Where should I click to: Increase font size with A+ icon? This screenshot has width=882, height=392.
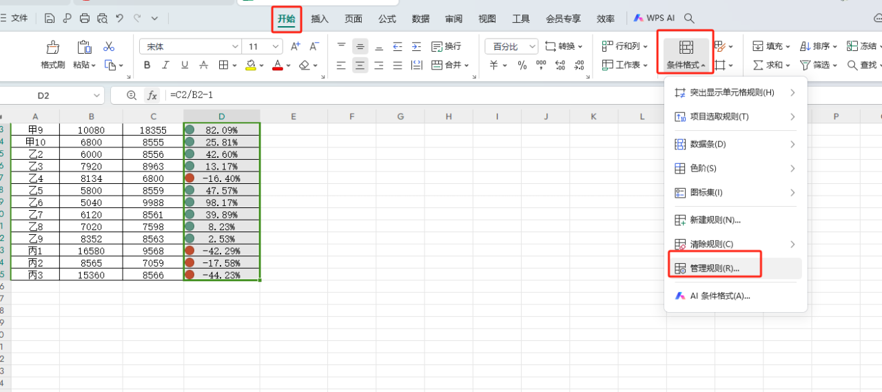295,46
